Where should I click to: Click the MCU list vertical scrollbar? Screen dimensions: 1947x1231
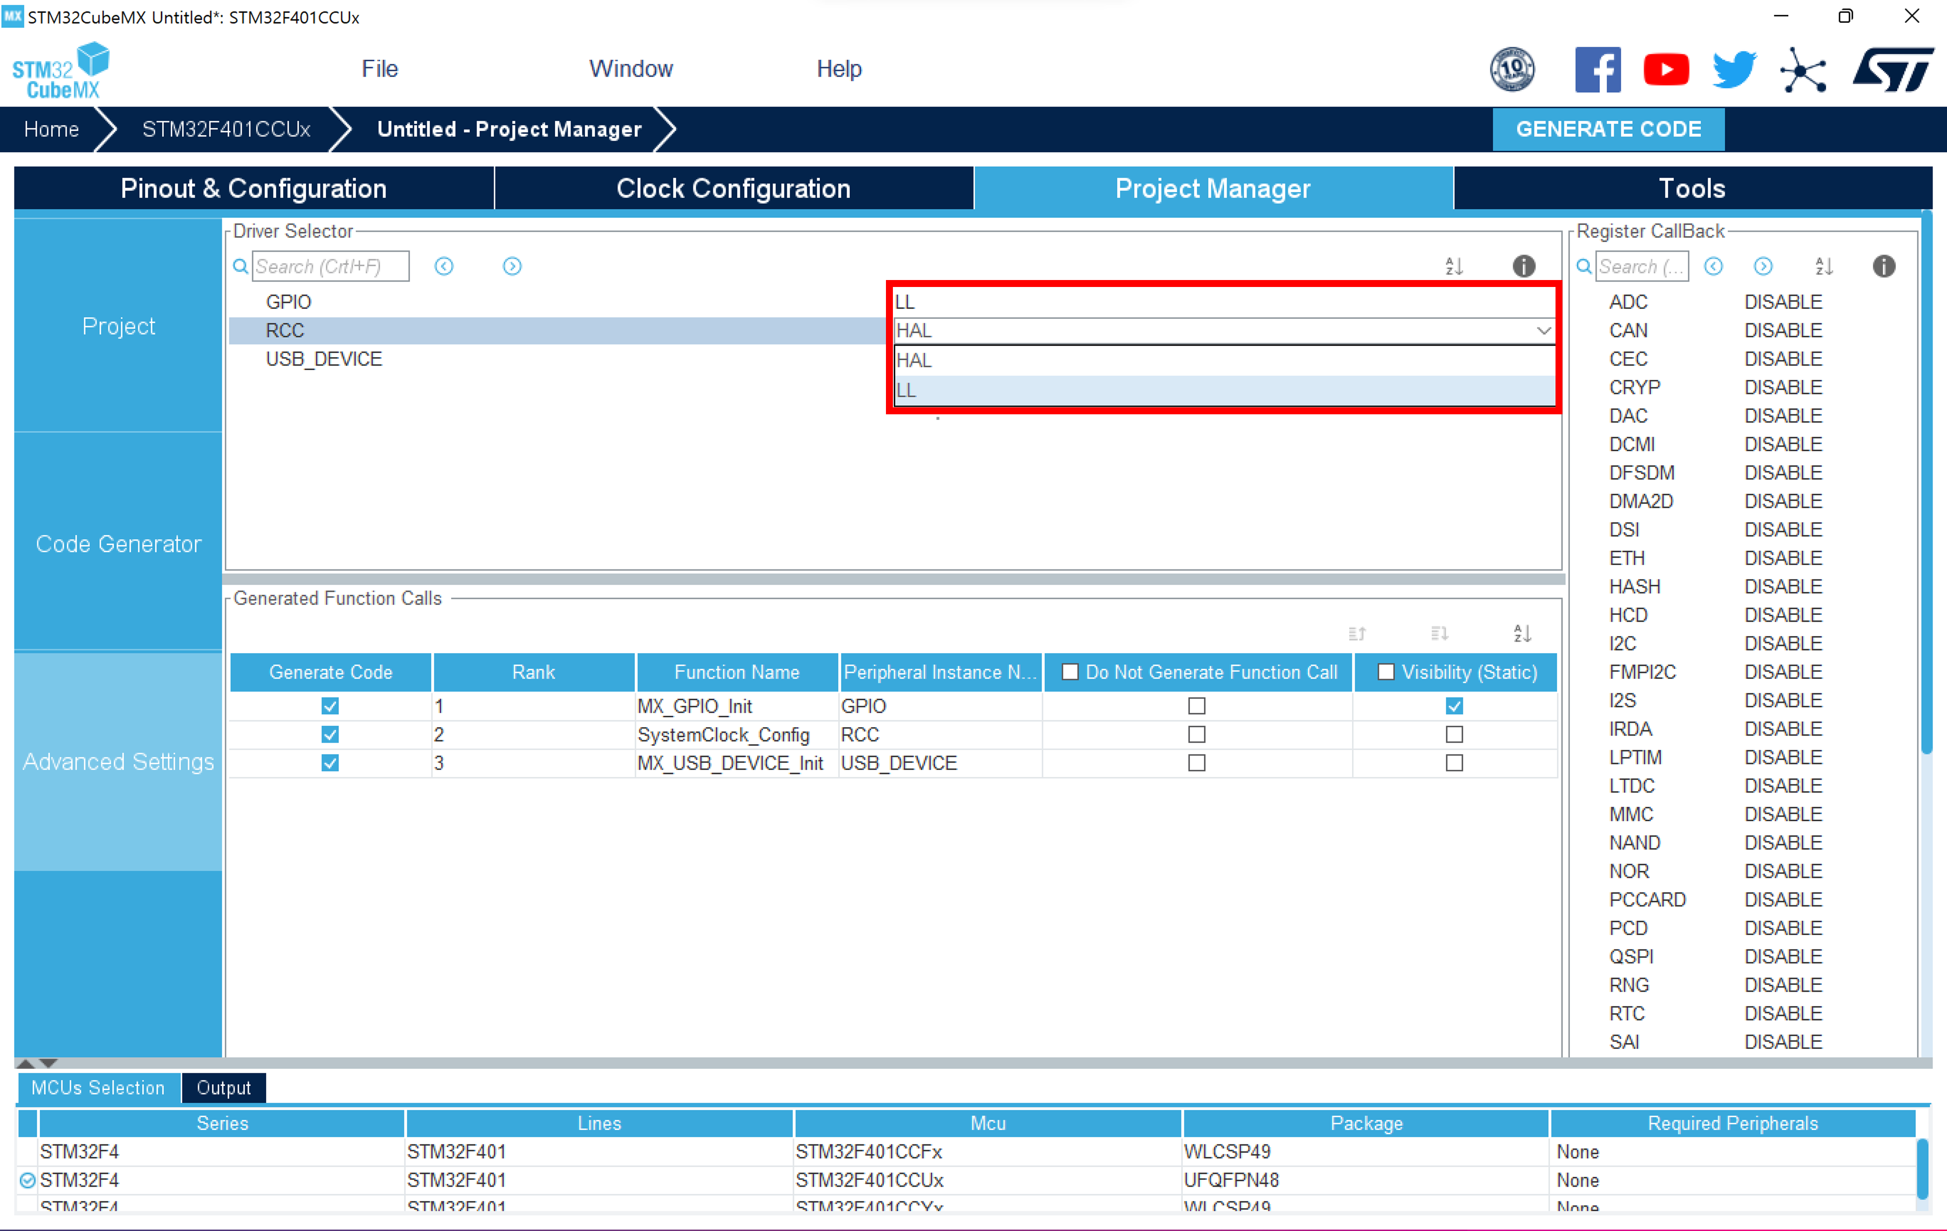tap(1922, 1169)
